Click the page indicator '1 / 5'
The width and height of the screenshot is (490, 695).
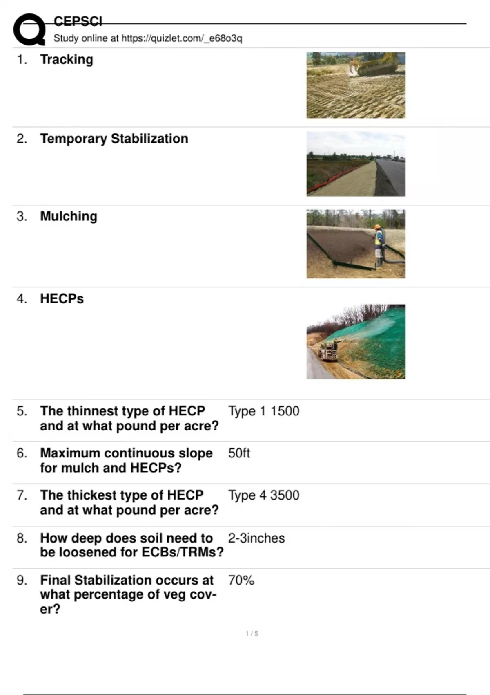click(x=252, y=633)
